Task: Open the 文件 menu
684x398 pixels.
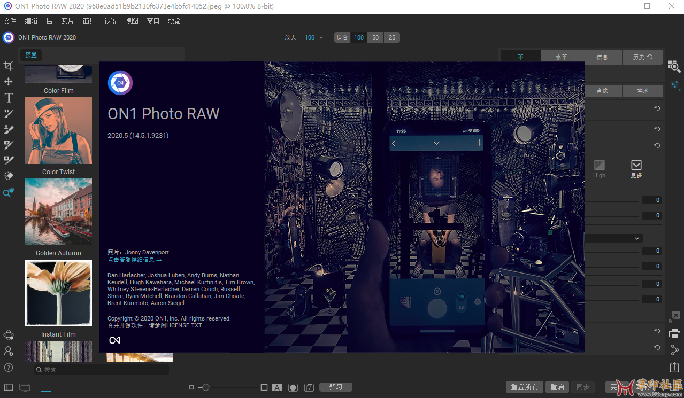Action: pos(10,21)
